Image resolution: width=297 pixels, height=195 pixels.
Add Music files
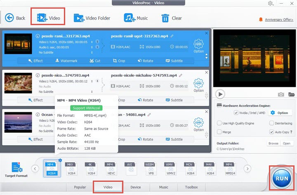tap(136, 18)
